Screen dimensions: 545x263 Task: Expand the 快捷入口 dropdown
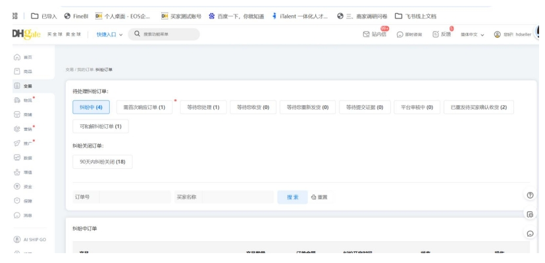point(109,34)
